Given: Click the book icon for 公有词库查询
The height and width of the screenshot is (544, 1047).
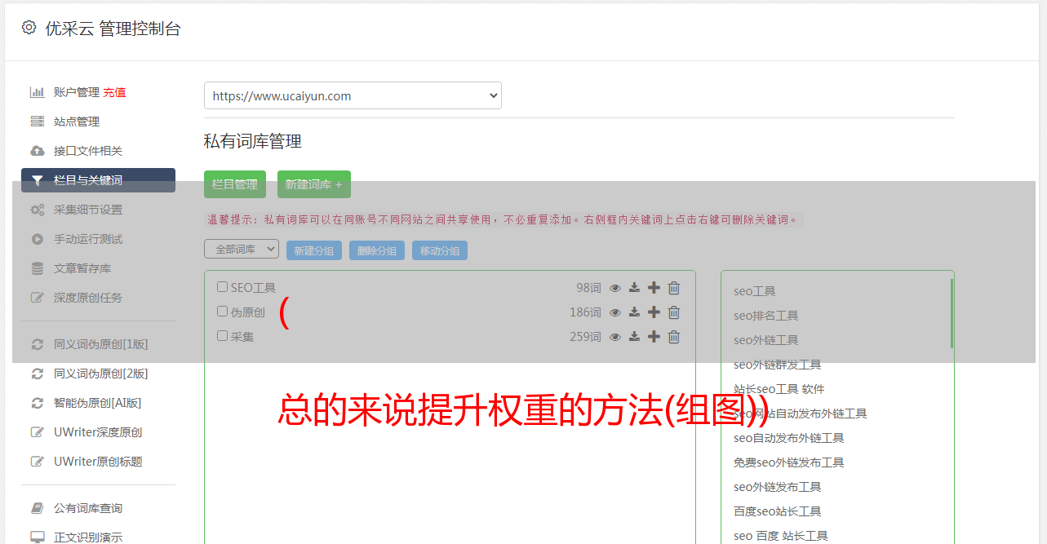Looking at the screenshot, I should [x=38, y=508].
